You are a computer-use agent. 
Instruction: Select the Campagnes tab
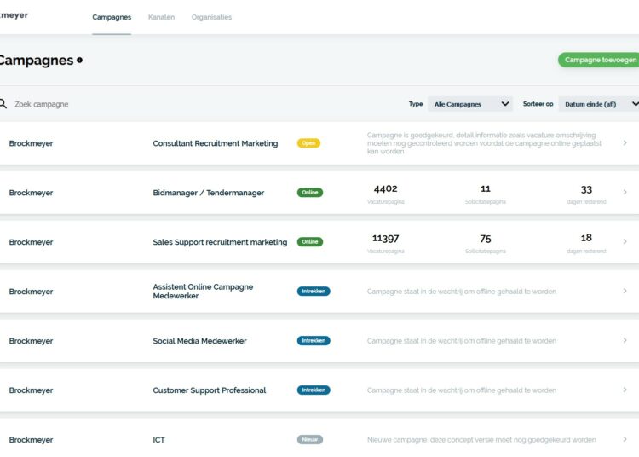click(x=112, y=17)
